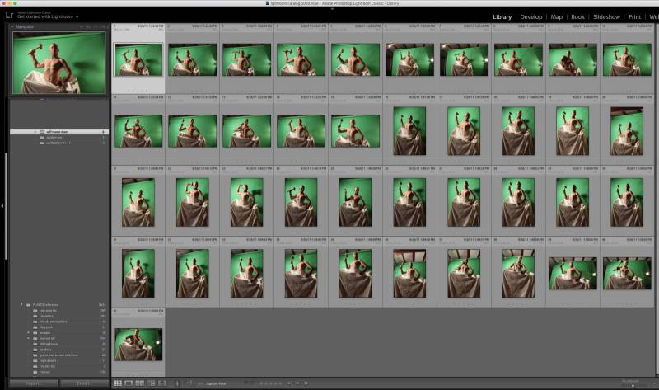Click the rotate right arrow in the toolbar

point(297,383)
